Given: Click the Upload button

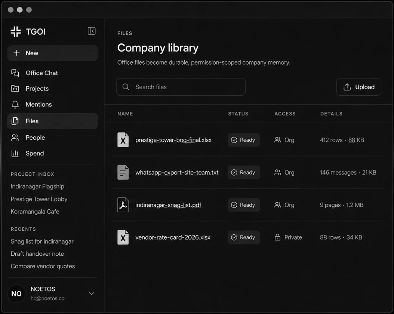Looking at the screenshot, I should point(358,87).
